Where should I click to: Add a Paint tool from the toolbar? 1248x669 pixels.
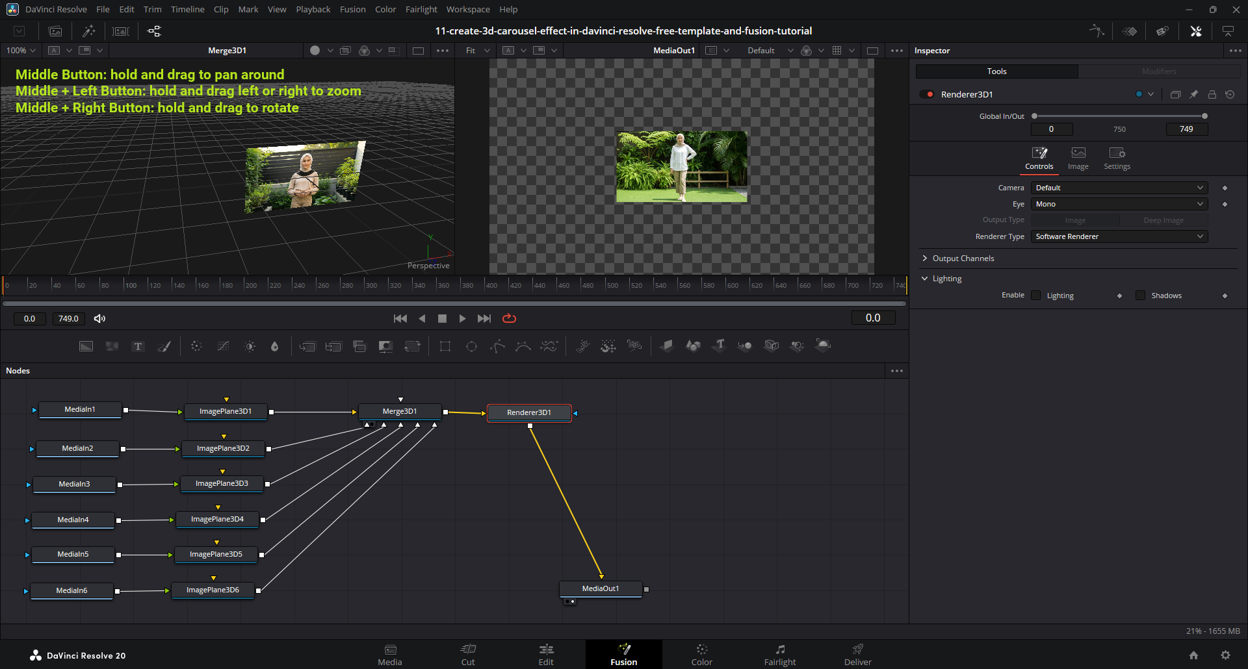coord(164,346)
